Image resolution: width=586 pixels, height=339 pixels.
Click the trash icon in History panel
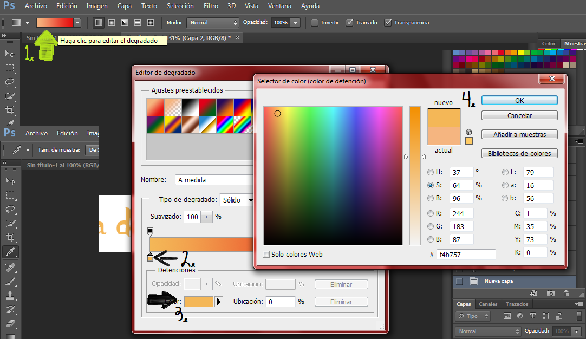coord(566,294)
